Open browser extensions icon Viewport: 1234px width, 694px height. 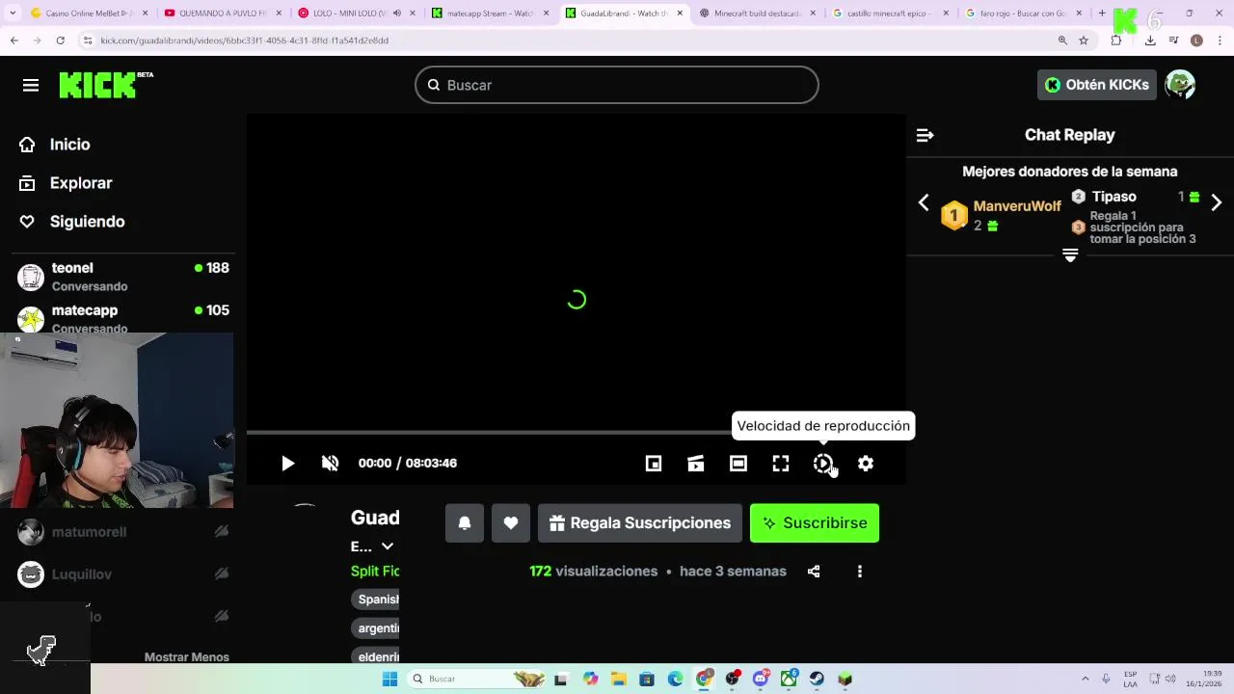[1116, 40]
